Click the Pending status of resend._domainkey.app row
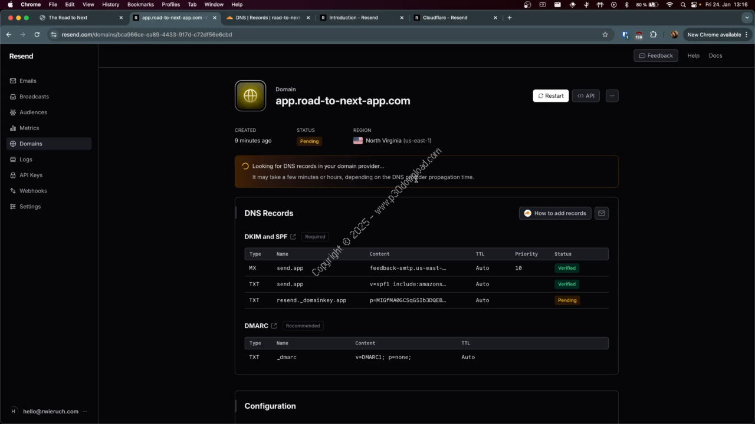This screenshot has height=424, width=755. (x=567, y=300)
